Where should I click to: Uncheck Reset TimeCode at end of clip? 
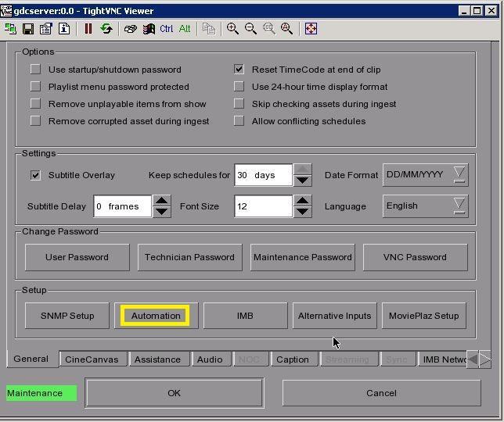tap(239, 70)
